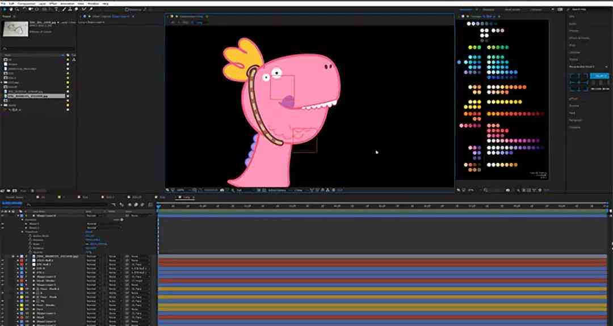
Task: Select the Eraser tool
Action: [77, 9]
